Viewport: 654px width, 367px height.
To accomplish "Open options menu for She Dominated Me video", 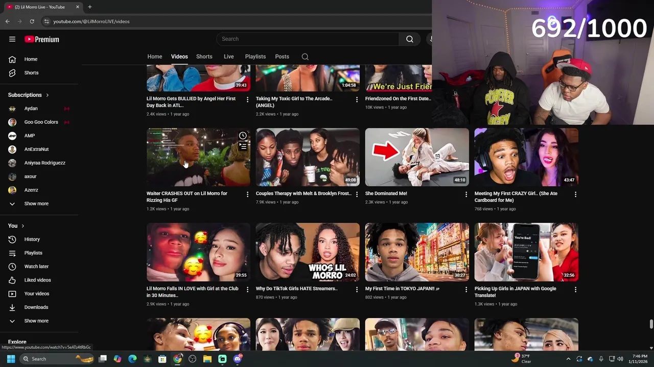I will coord(466,194).
